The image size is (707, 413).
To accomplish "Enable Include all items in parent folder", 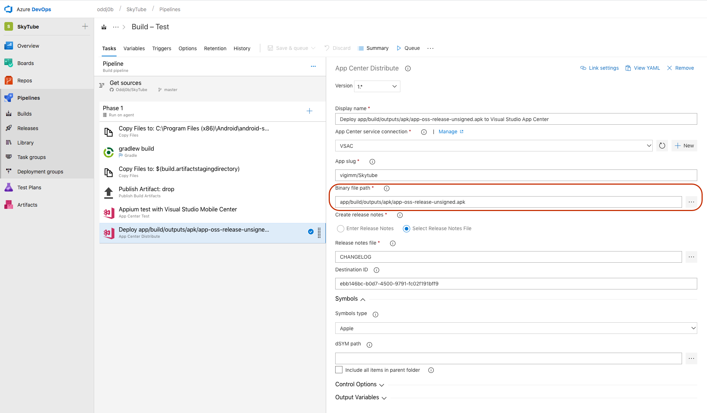I will [338, 370].
